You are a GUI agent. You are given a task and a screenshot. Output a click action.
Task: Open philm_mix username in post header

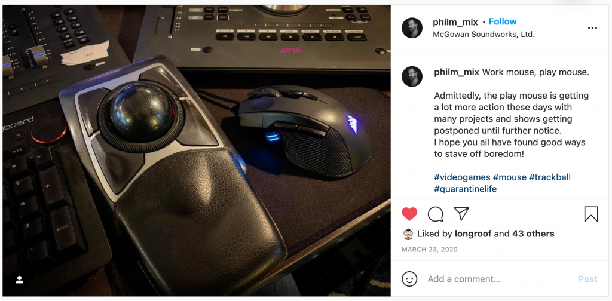(x=455, y=22)
